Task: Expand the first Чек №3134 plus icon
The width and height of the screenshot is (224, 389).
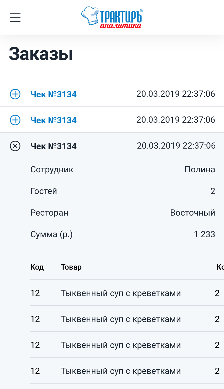Action: point(15,94)
